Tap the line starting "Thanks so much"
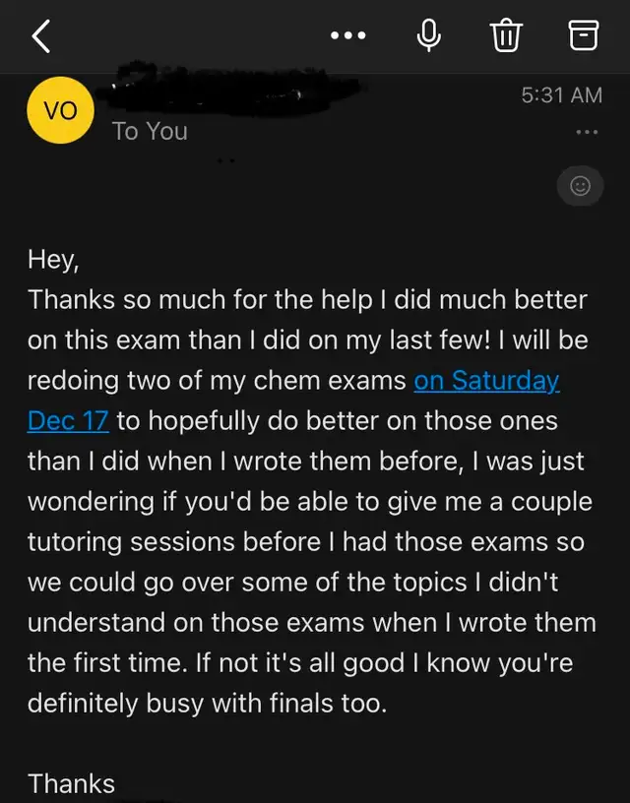Screen dimensions: 630x803 [307, 299]
